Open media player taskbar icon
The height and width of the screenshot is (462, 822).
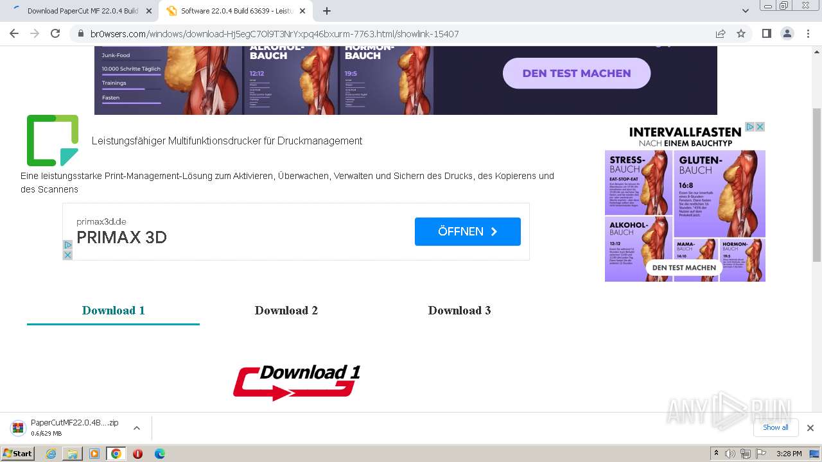(94, 454)
